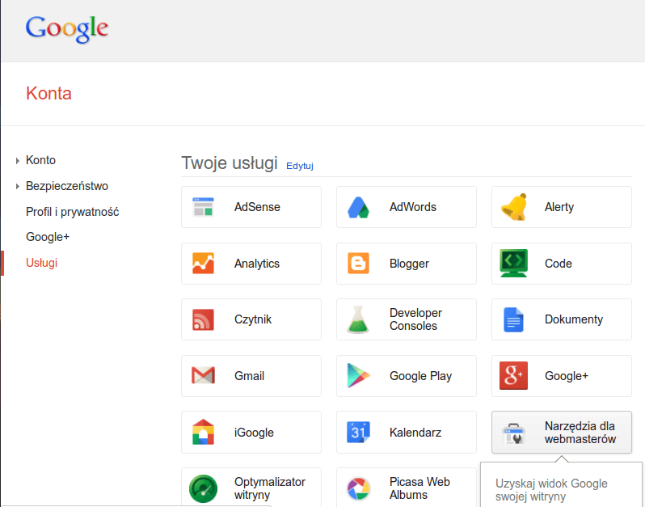645x507 pixels.
Task: Click the Alerty bell icon
Action: (514, 206)
